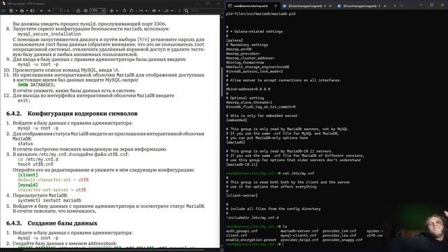The width and height of the screenshot is (448, 252).
Task: Click the fit-width page layout icon
Action: click(141, 10)
